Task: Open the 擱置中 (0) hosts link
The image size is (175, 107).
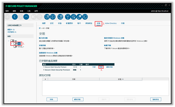Action: click(11, 30)
